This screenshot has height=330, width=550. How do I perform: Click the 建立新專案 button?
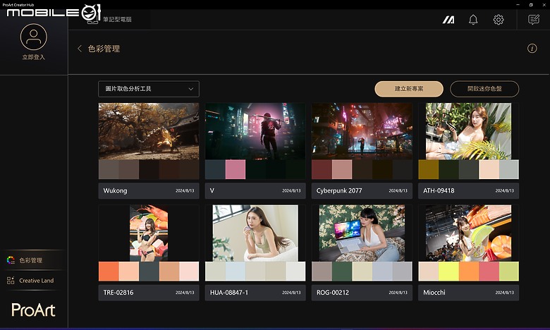(x=409, y=89)
